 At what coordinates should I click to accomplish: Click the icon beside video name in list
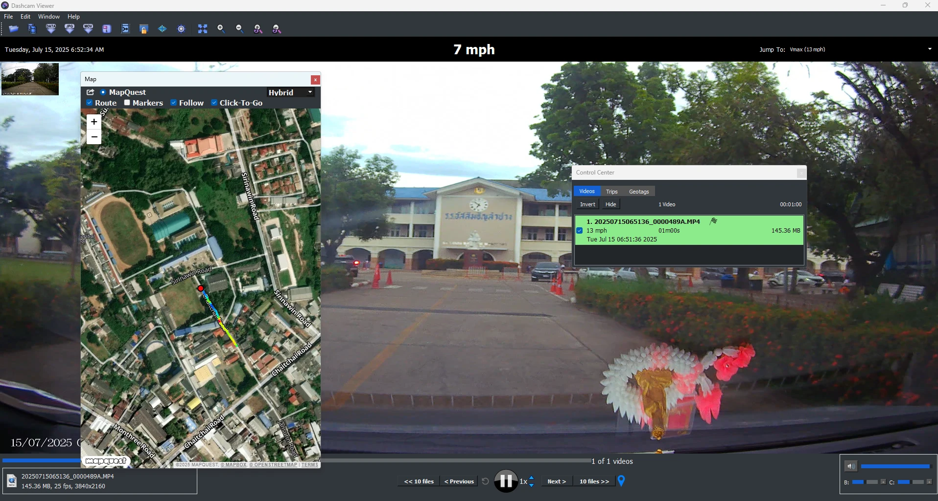pyautogui.click(x=713, y=221)
